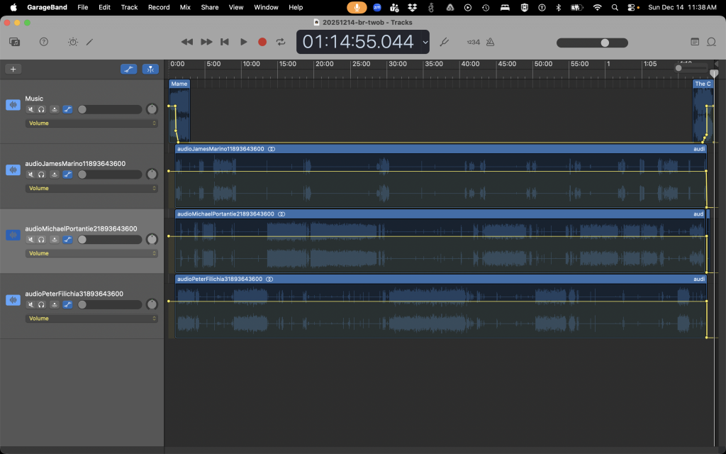Click the Quick Help question mark button
726x454 pixels.
(x=44, y=42)
